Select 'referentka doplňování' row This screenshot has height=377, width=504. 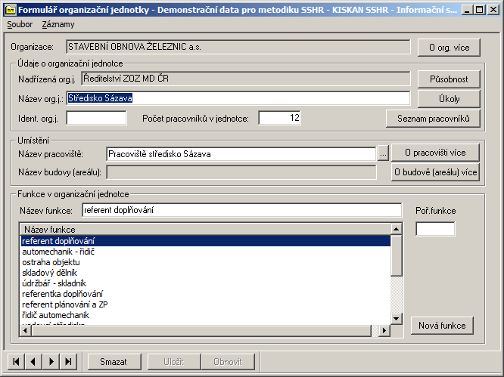(x=206, y=294)
